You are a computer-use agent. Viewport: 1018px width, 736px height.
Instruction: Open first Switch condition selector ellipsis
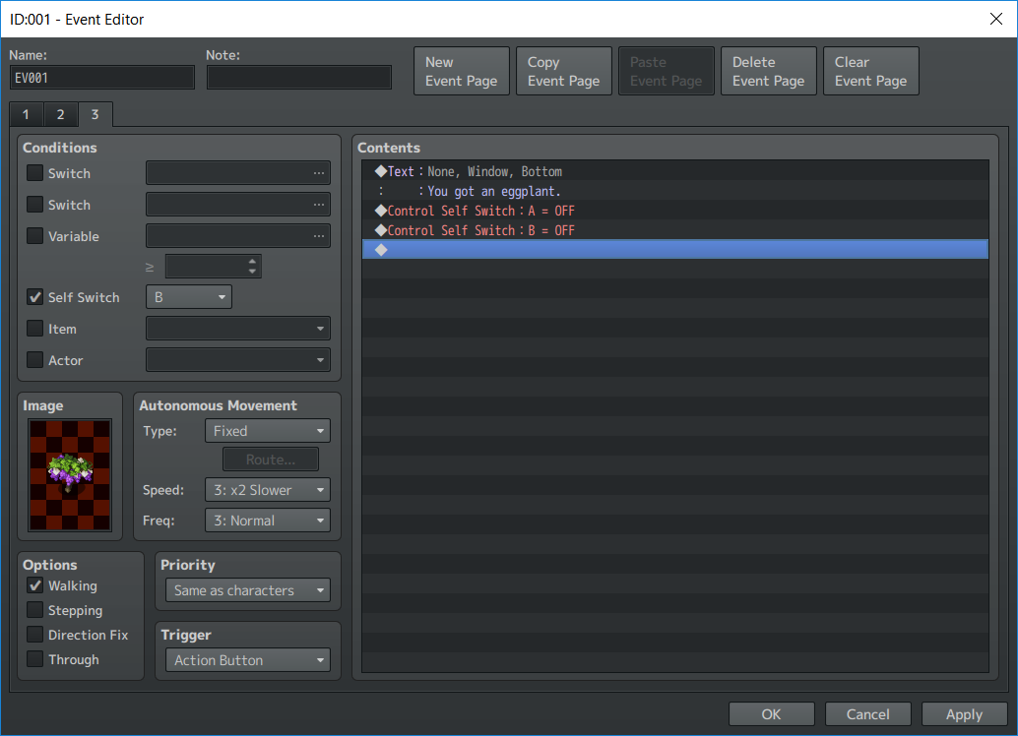318,173
